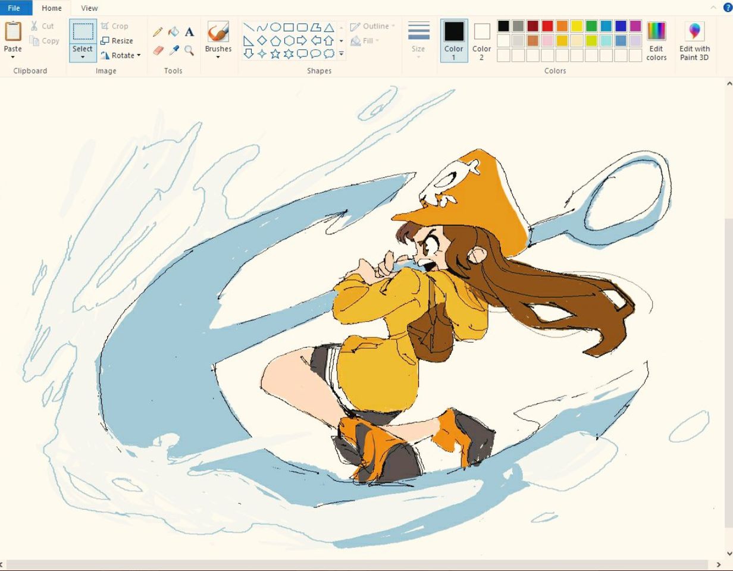Activate the Magnifier tool
This screenshot has width=733, height=571.
[189, 50]
